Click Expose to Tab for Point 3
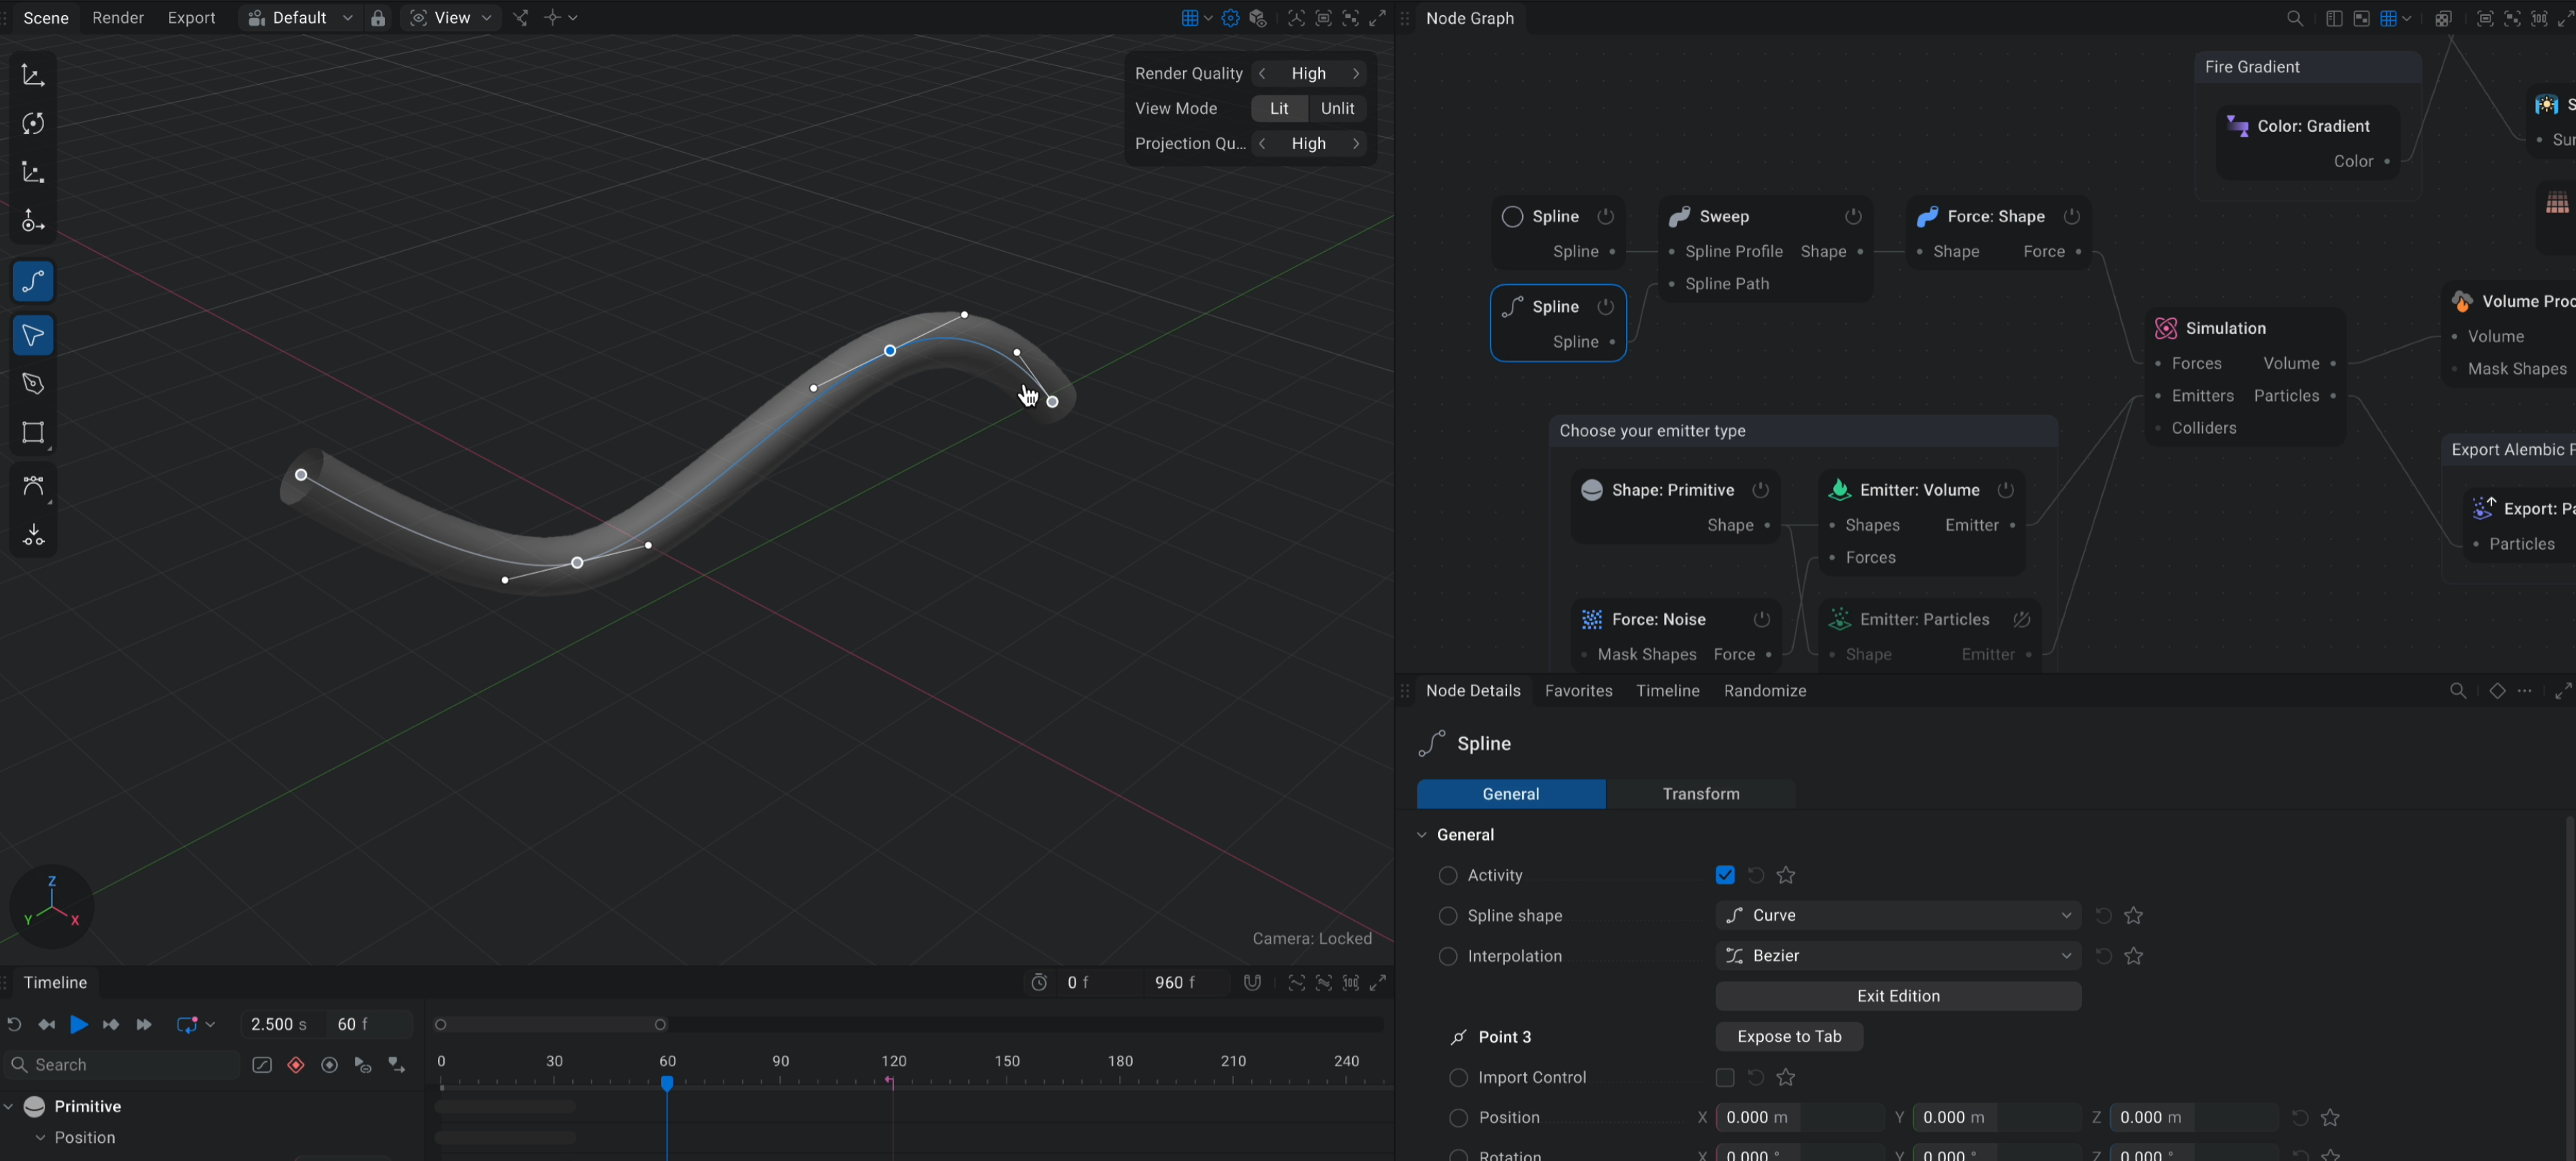 coord(1789,1036)
